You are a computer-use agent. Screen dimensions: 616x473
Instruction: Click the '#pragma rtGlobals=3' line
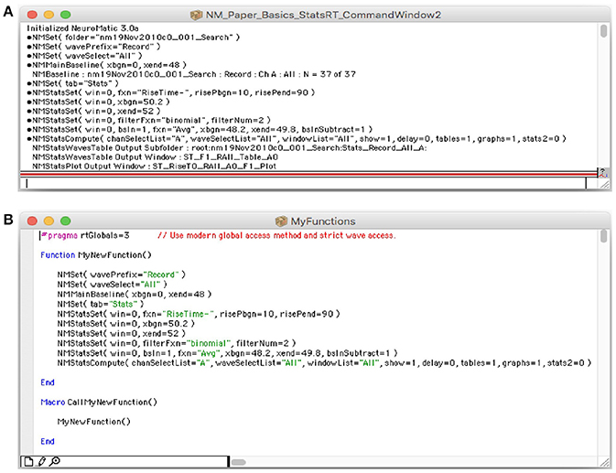[x=85, y=235]
